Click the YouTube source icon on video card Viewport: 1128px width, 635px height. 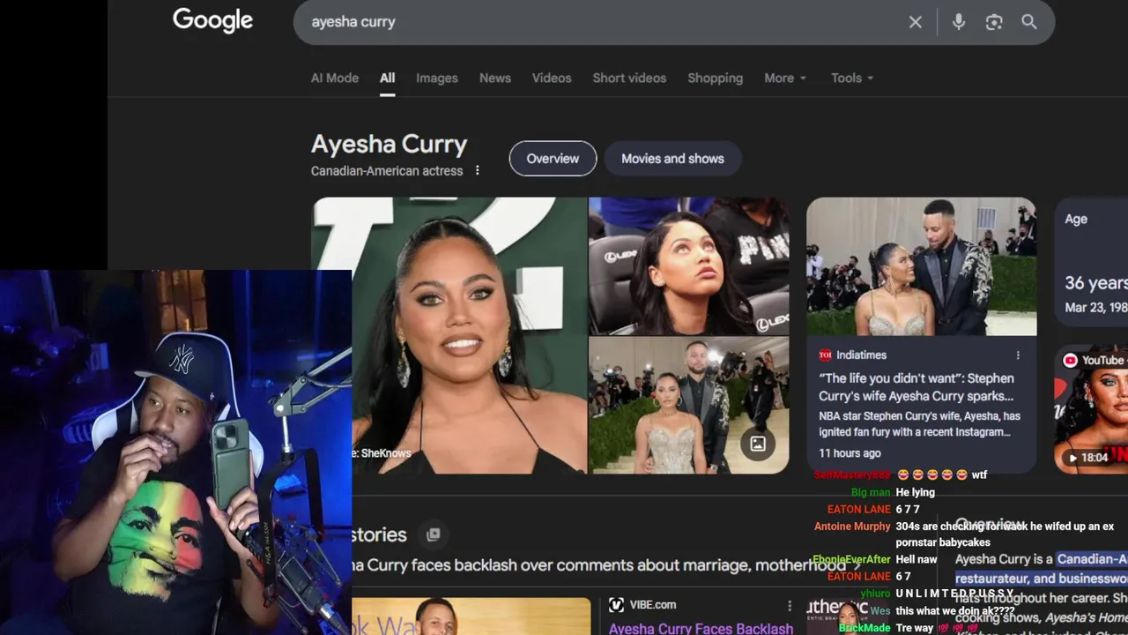[1070, 360]
